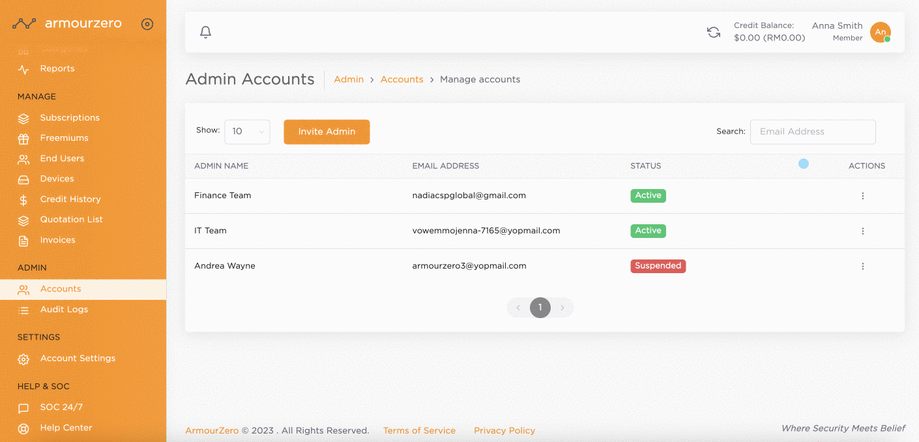Click the Credit History dollar icon
The width and height of the screenshot is (919, 442).
point(23,200)
